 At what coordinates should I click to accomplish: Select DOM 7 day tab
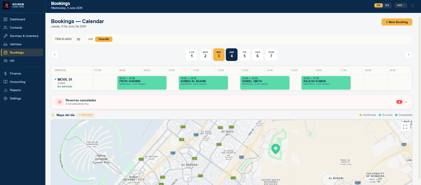click(271, 54)
